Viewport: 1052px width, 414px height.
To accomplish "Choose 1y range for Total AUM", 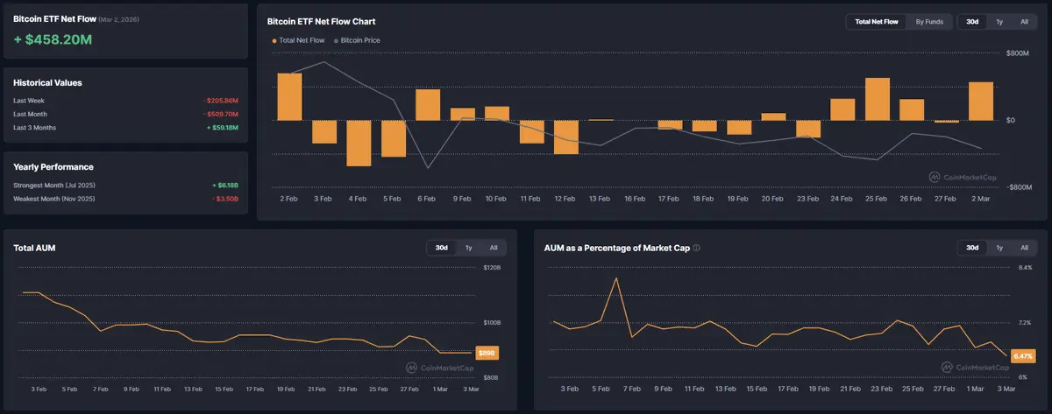I will tap(468, 248).
